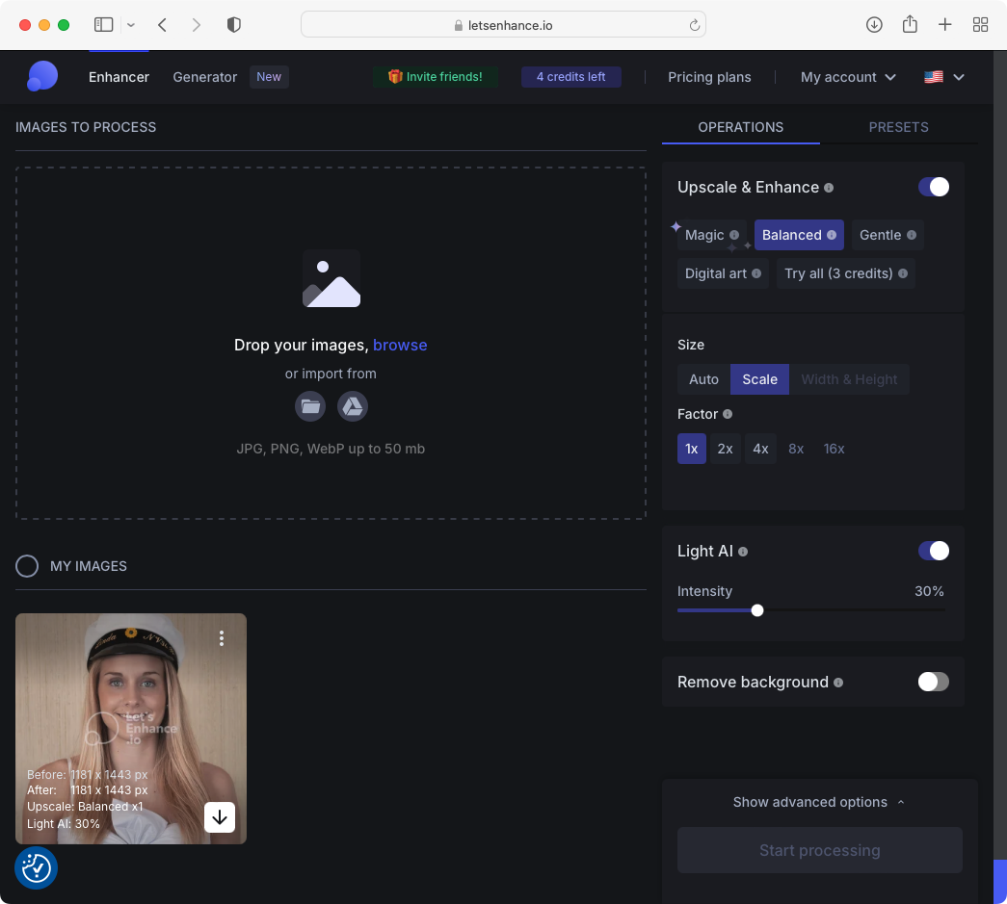Open the language flag dropdown
Viewport: 1007px width, 904px height.
coord(944,77)
